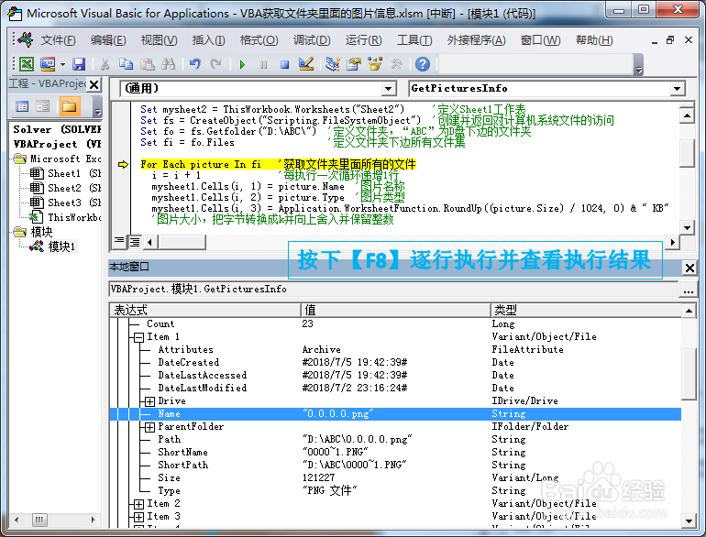Click the call stack ellipsis button
The image size is (706, 537).
pyautogui.click(x=688, y=290)
